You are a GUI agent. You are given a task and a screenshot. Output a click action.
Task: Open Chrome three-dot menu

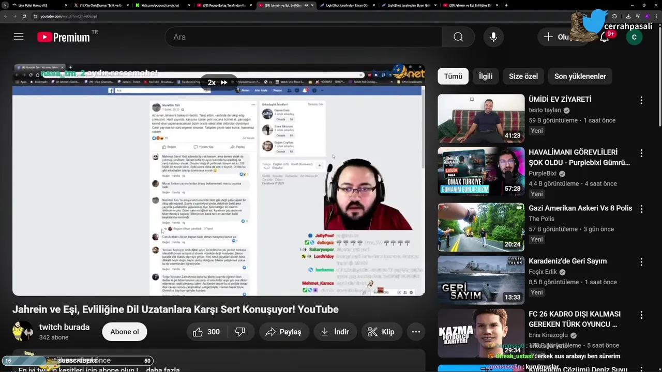click(x=656, y=16)
